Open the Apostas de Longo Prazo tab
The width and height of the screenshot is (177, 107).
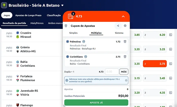point(29,15)
